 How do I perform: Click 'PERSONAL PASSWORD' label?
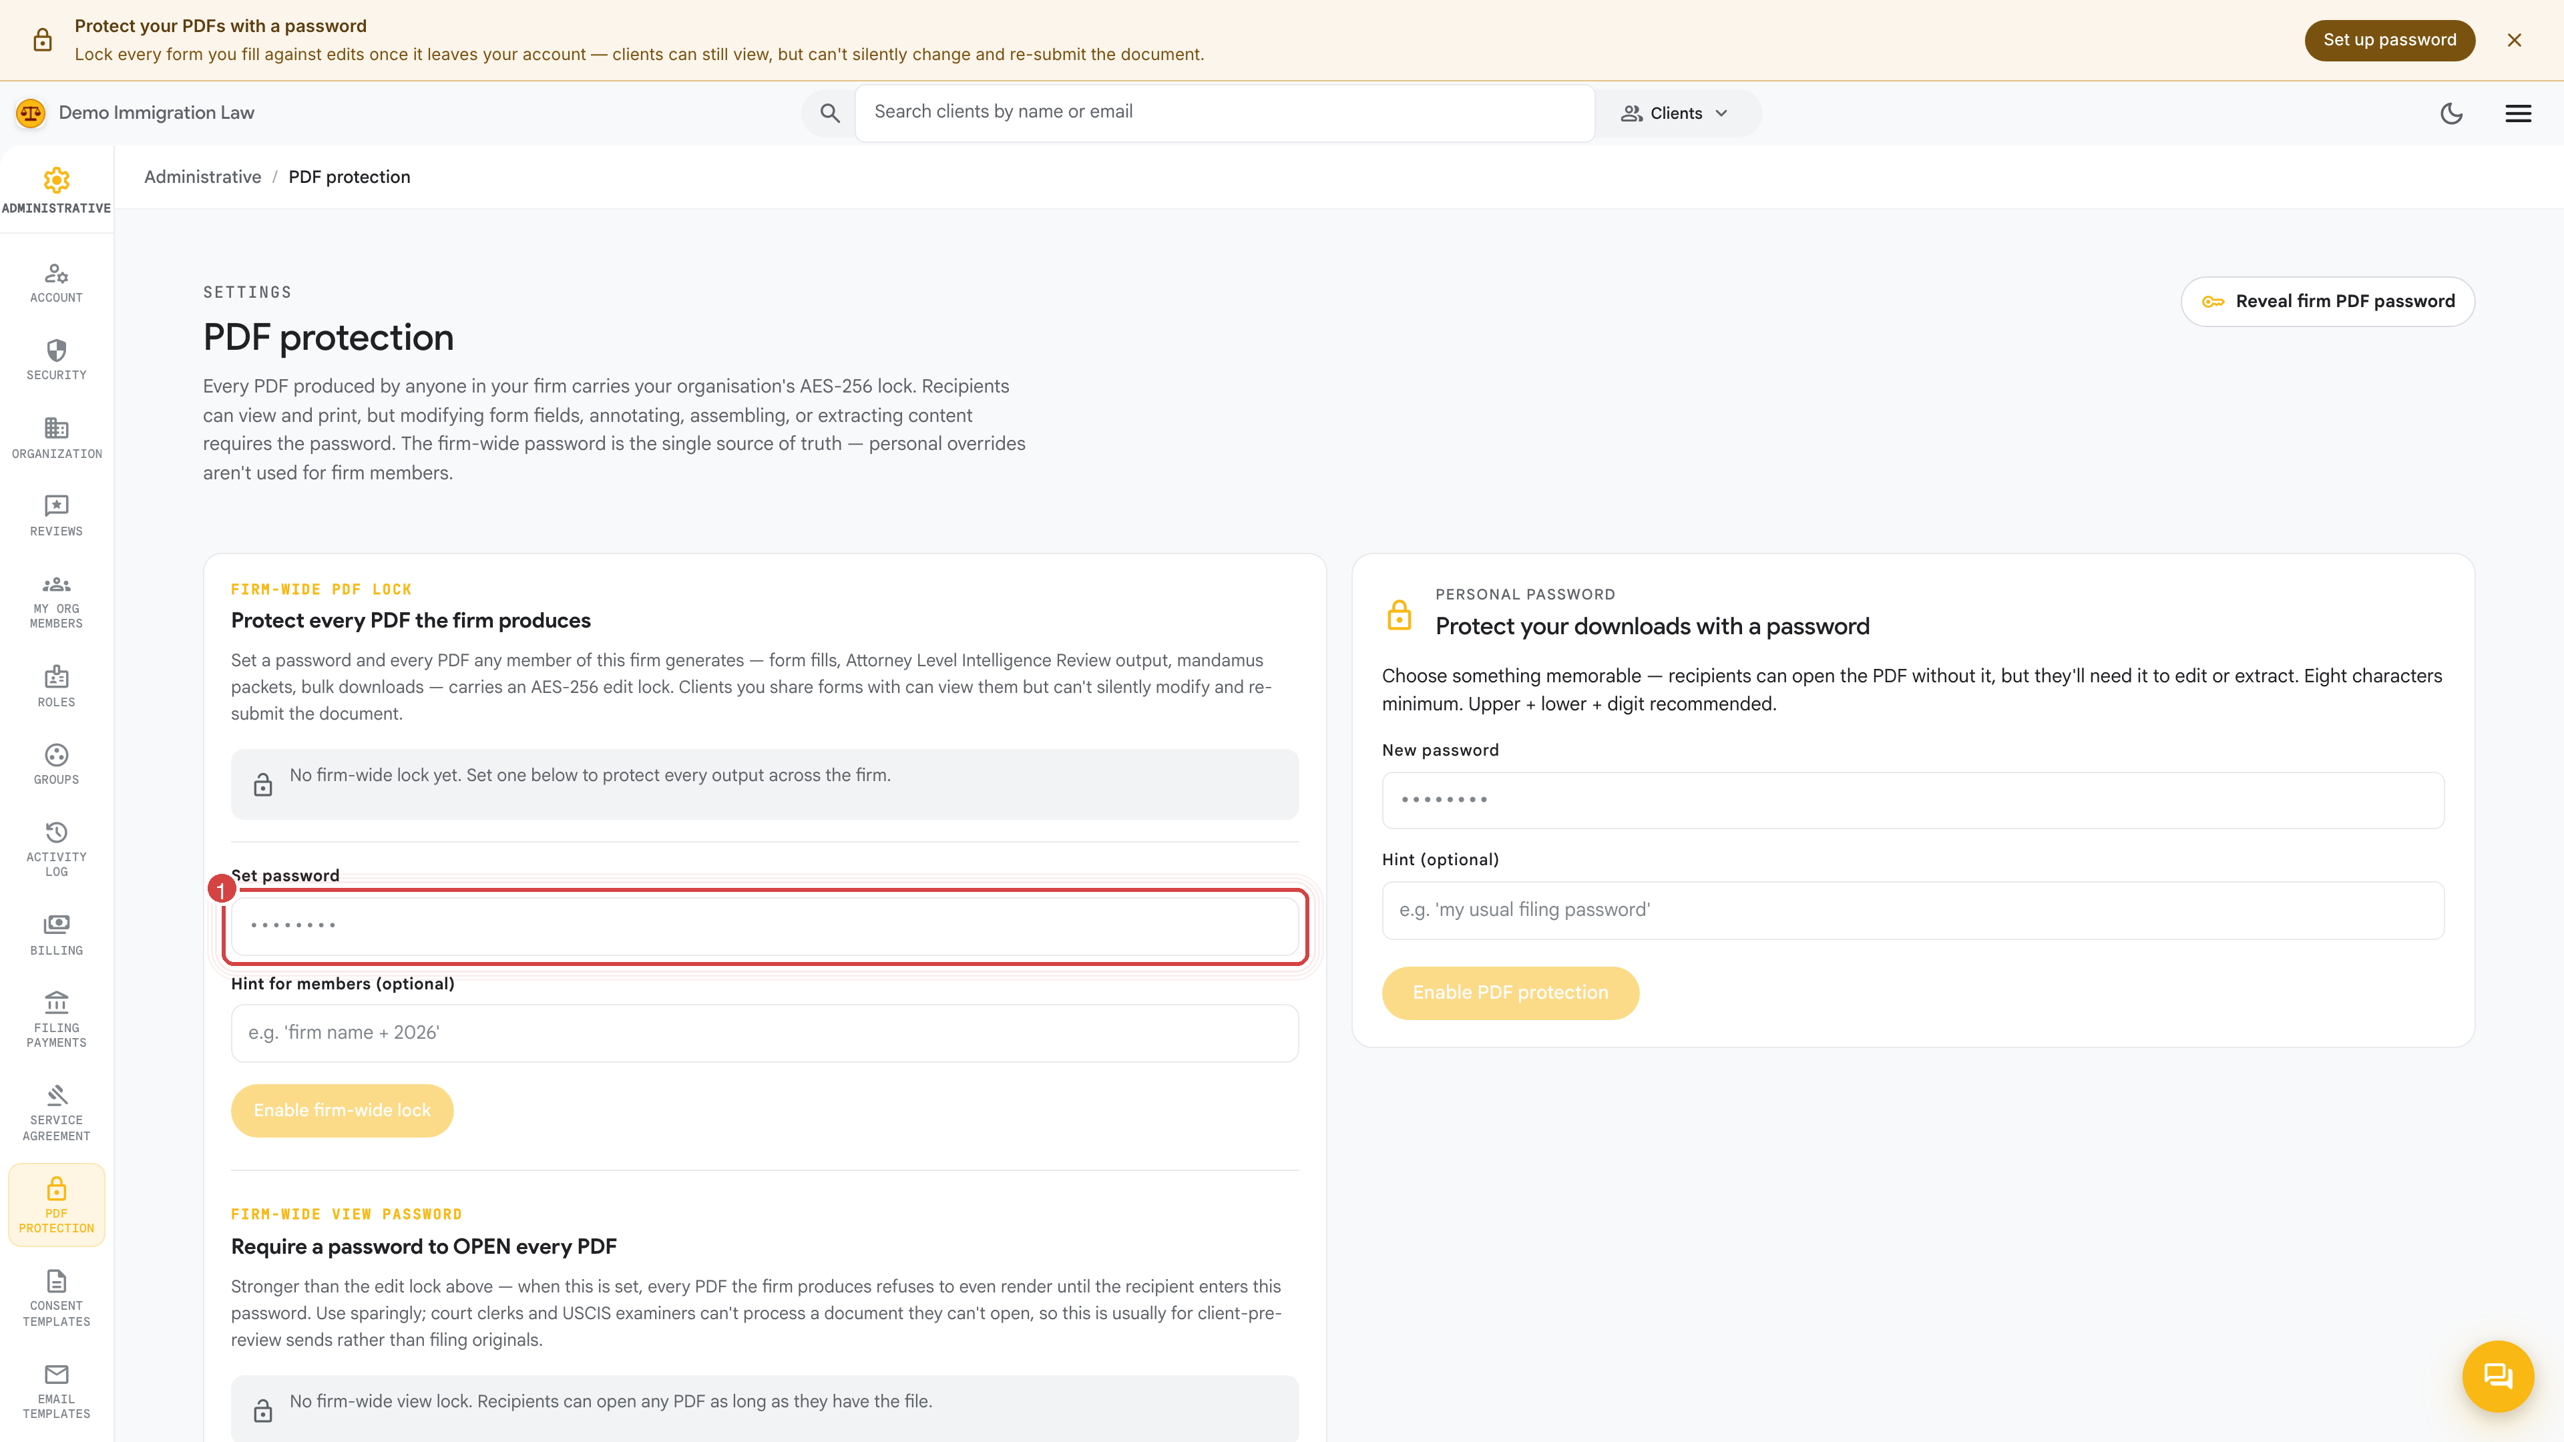tap(1525, 594)
